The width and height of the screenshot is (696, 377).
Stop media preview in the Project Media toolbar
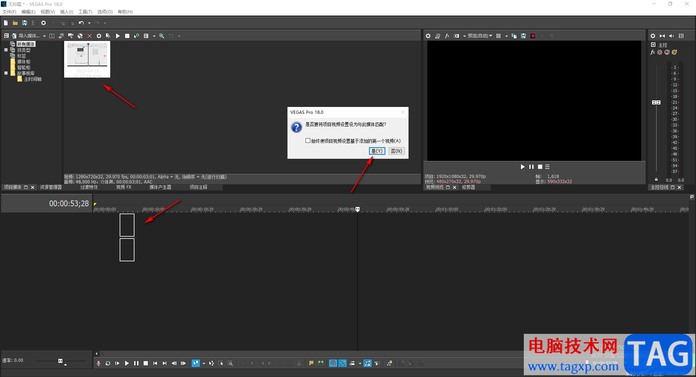click(127, 36)
